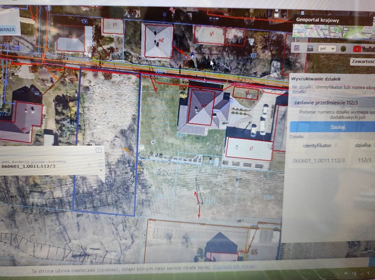The width and height of the screenshot is (375, 280).
Task: Close the WMS parcel info popup
Action: click(99, 150)
